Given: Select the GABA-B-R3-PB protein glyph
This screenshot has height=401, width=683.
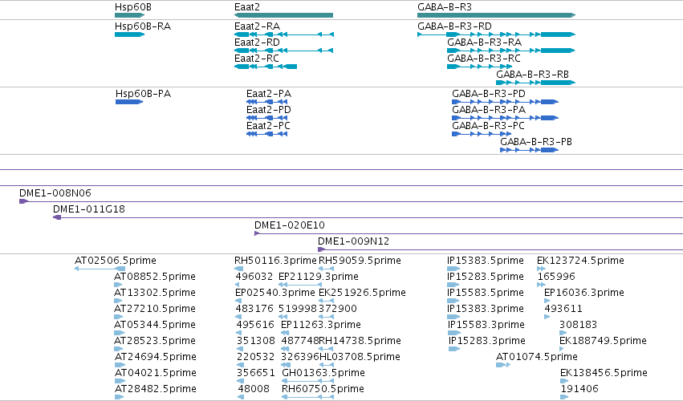Looking at the screenshot, I should [x=529, y=150].
